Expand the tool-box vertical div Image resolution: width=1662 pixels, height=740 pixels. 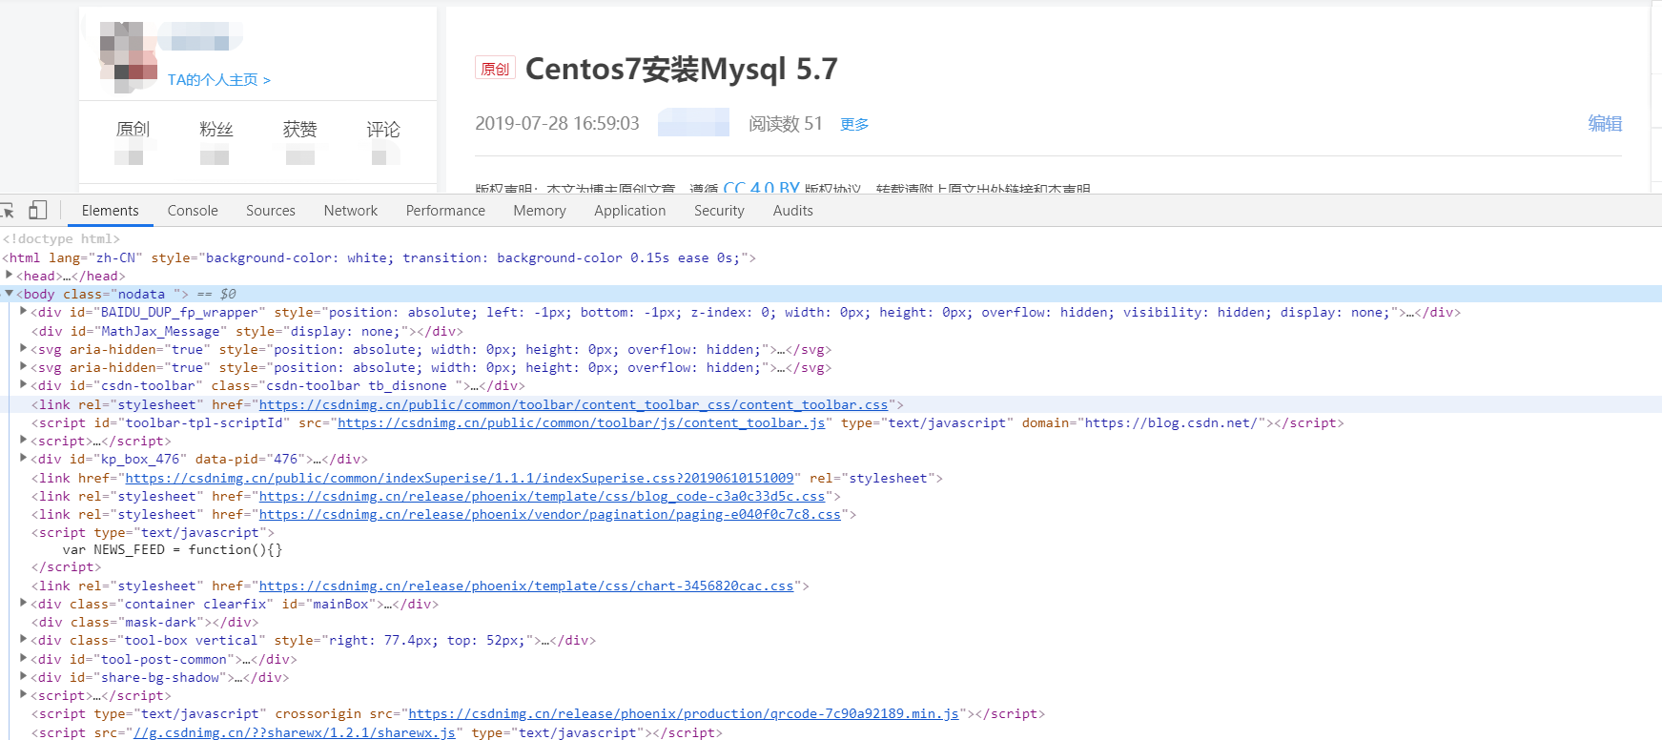pos(24,640)
